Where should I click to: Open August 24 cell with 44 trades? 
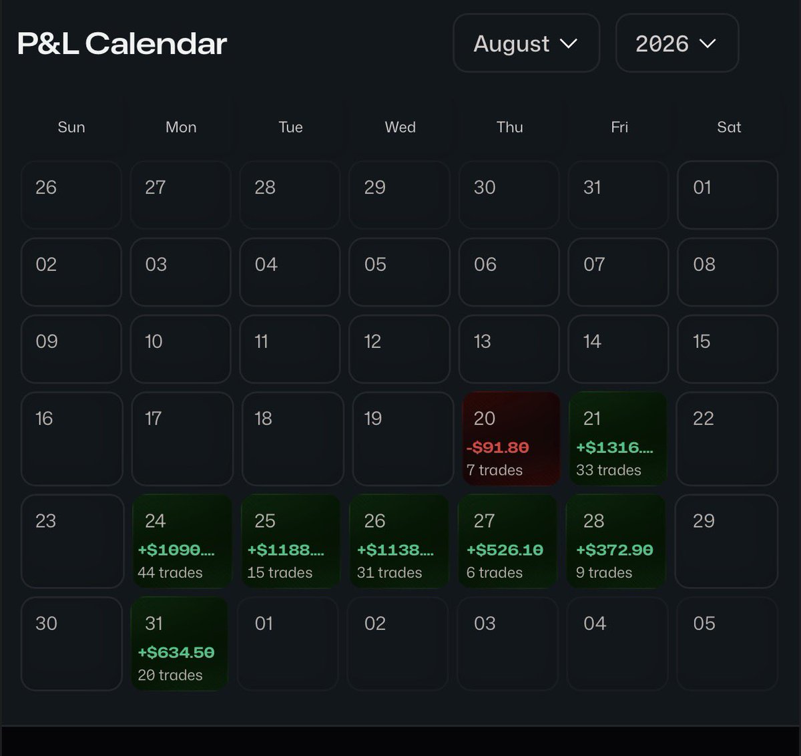pos(182,542)
